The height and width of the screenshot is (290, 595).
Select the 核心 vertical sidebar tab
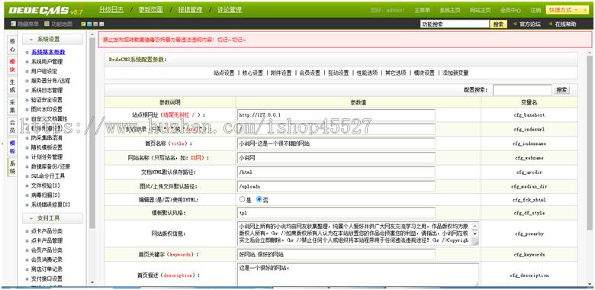pyautogui.click(x=12, y=45)
